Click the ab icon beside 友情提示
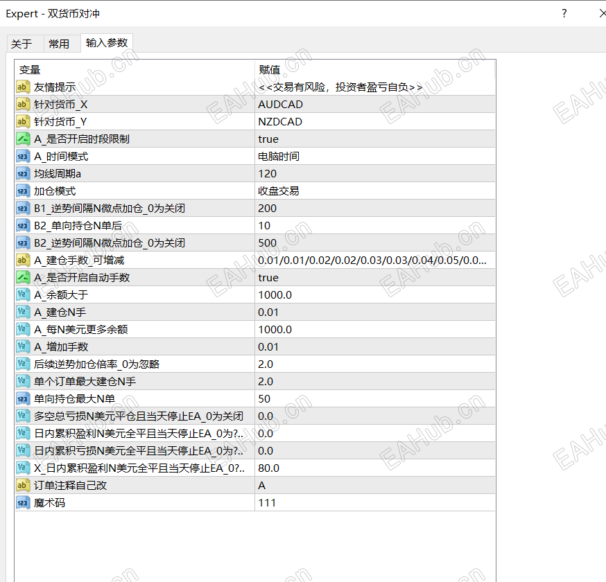Viewport: 606px width, 582px height. (23, 87)
